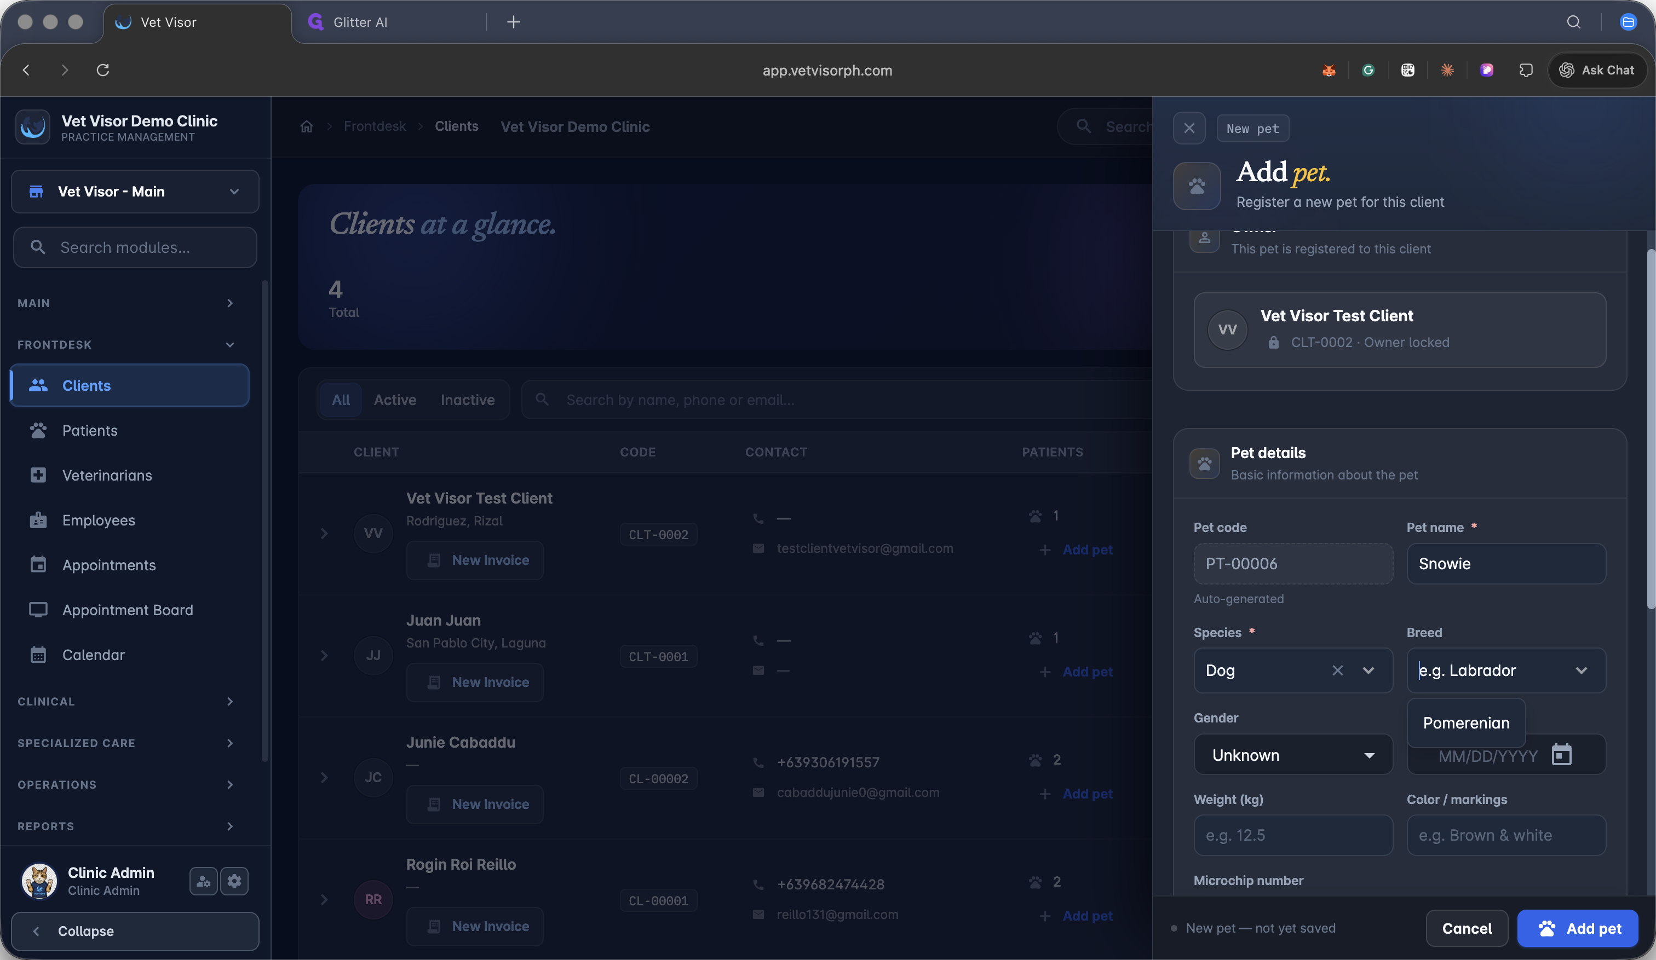This screenshot has height=960, width=1656.
Task: Click the Weight (kg) input field
Action: click(1293, 835)
